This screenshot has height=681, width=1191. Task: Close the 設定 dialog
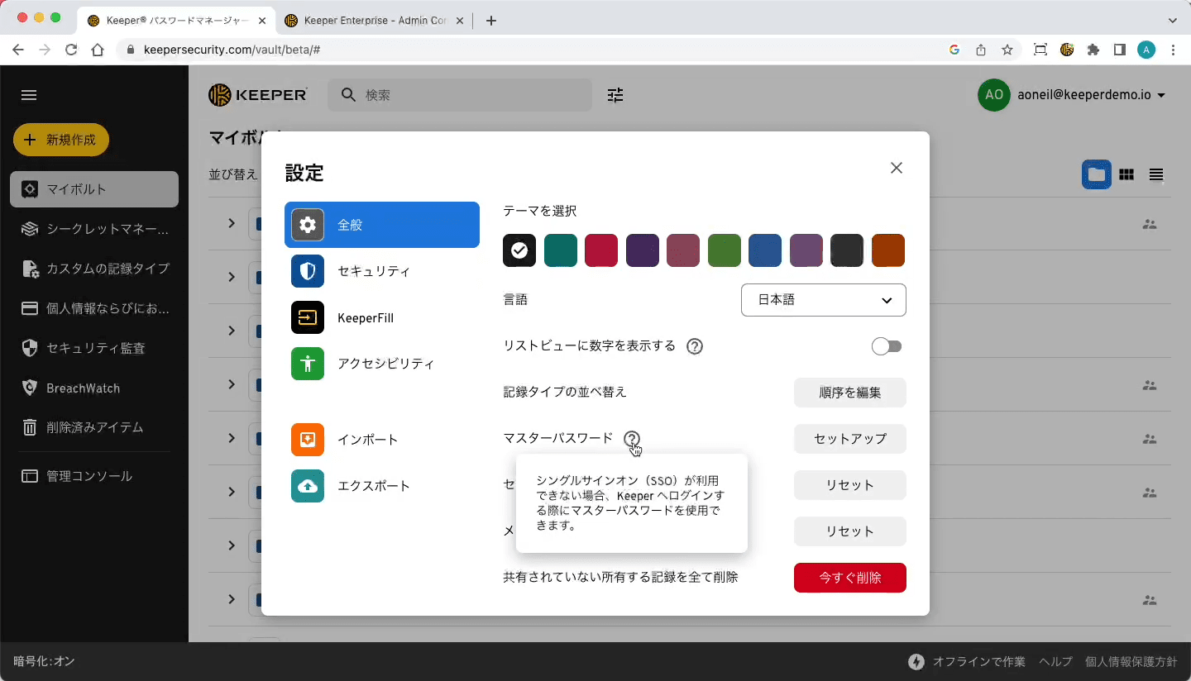click(x=896, y=168)
